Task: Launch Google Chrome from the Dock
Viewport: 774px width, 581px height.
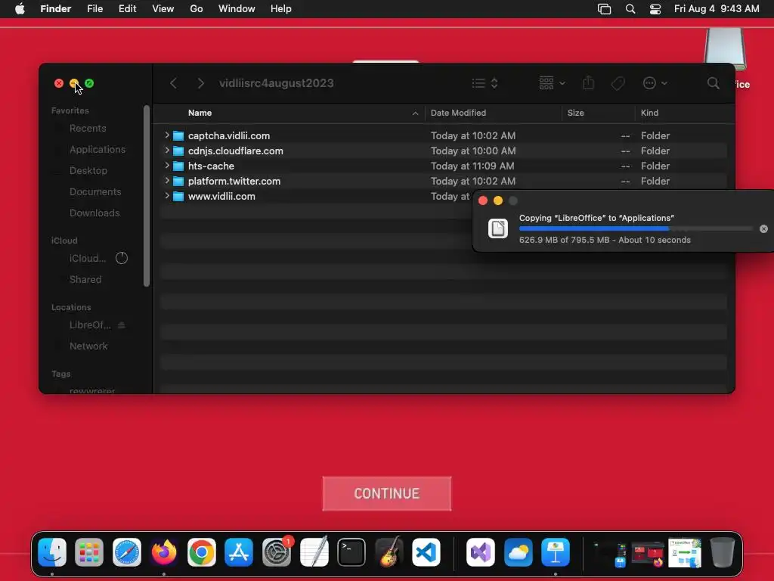Action: [x=201, y=552]
